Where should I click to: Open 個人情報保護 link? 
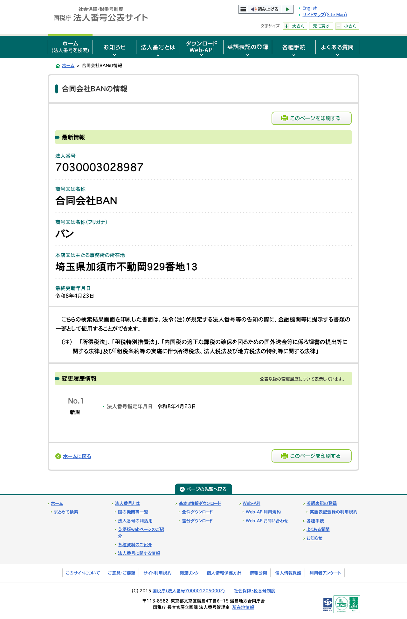pos(288,573)
